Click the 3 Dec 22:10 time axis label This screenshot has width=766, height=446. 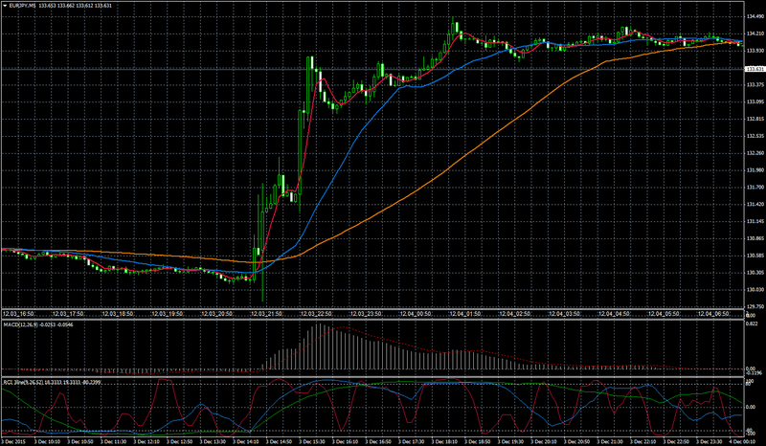click(642, 441)
